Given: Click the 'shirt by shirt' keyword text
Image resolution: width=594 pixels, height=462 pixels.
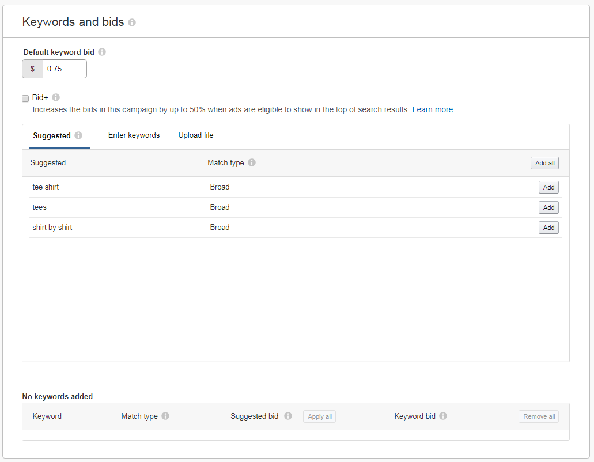Looking at the screenshot, I should pos(52,227).
